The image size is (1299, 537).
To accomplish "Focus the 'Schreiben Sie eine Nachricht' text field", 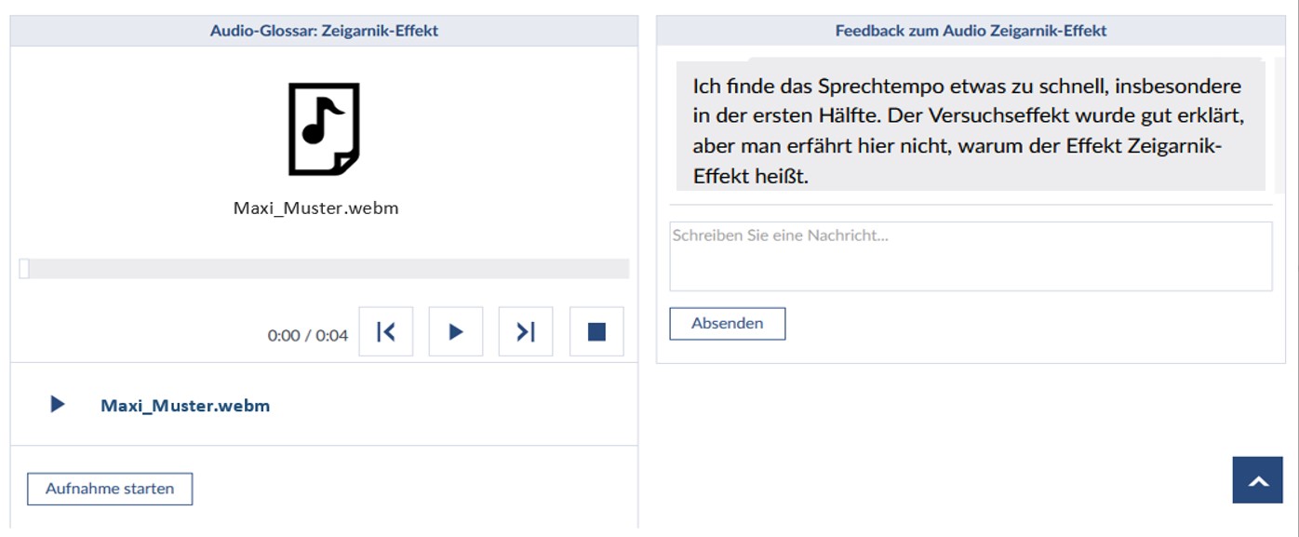I will coord(970,257).
